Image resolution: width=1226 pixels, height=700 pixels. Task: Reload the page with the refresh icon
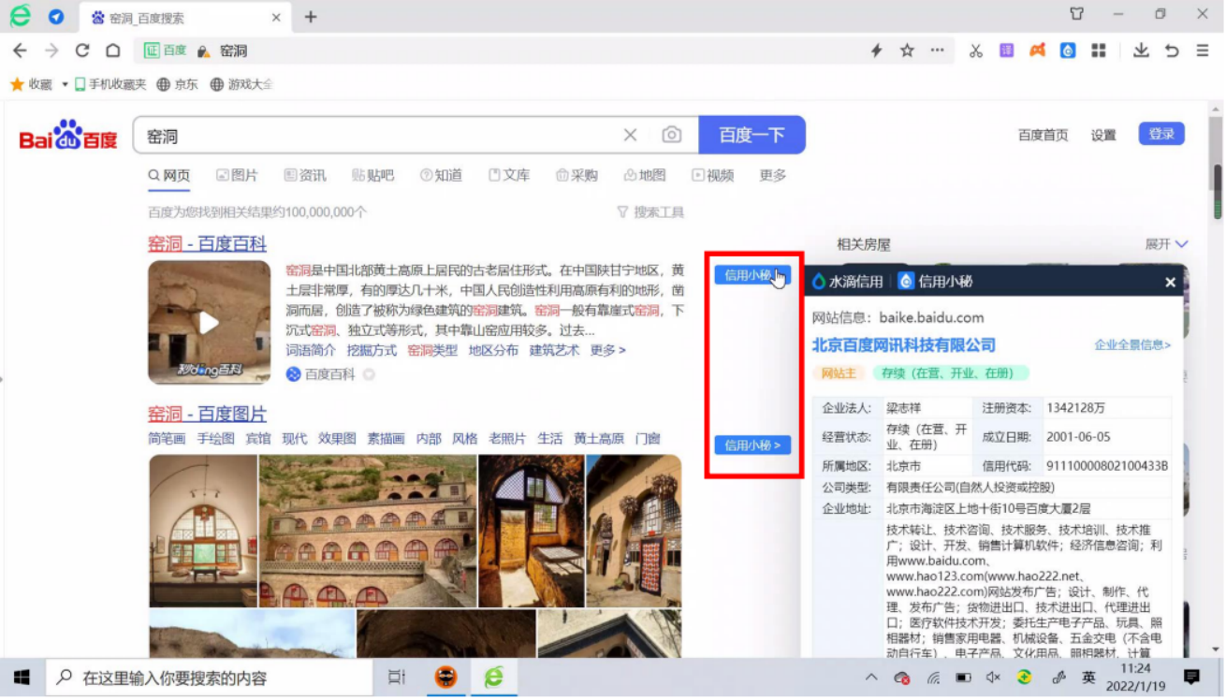pyautogui.click(x=82, y=51)
